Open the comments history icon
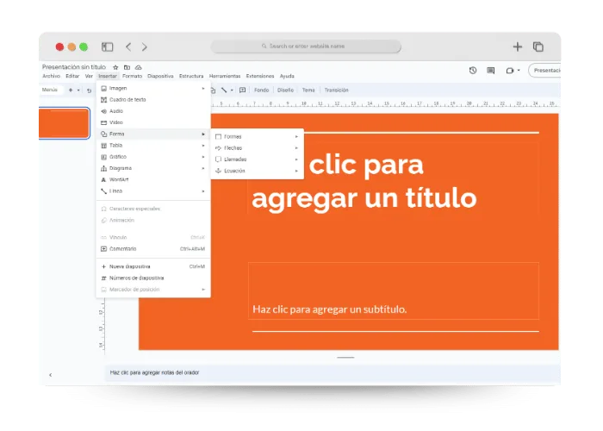The image size is (603, 431). 491,71
